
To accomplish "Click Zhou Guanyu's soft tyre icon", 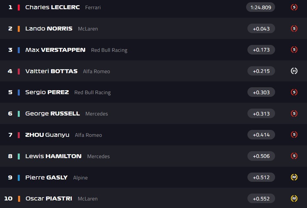I will click(294, 135).
